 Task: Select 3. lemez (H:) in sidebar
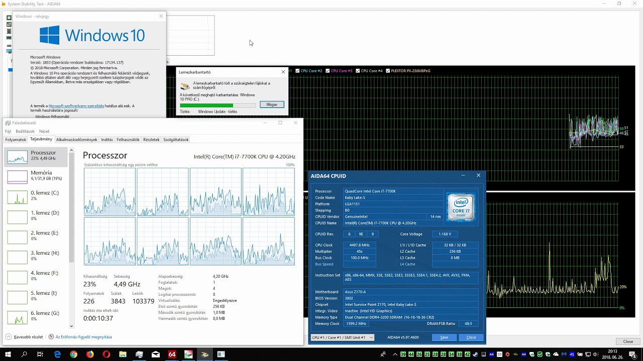click(36, 257)
